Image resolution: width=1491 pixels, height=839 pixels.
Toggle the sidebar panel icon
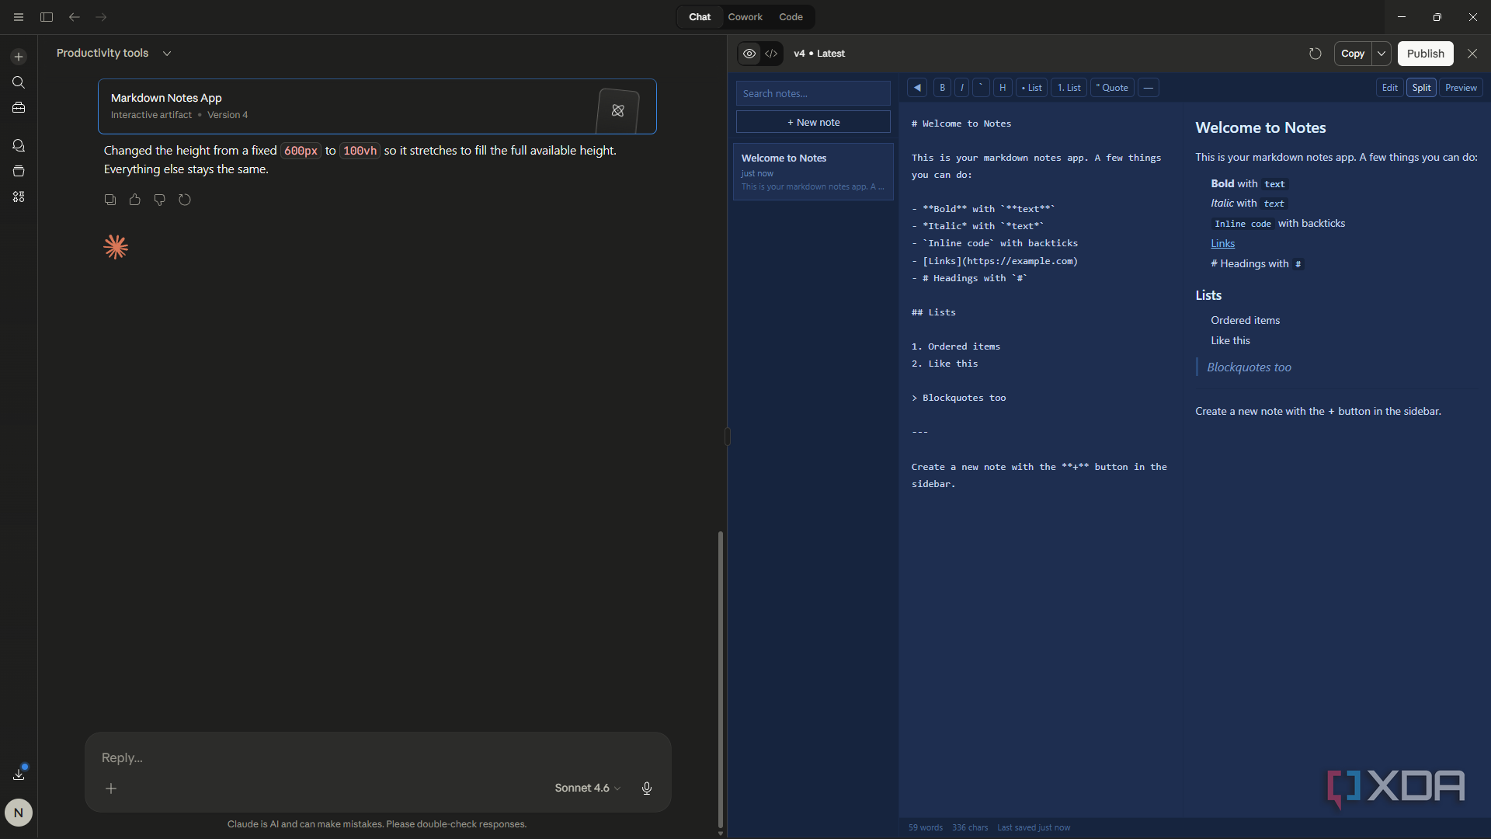click(47, 17)
